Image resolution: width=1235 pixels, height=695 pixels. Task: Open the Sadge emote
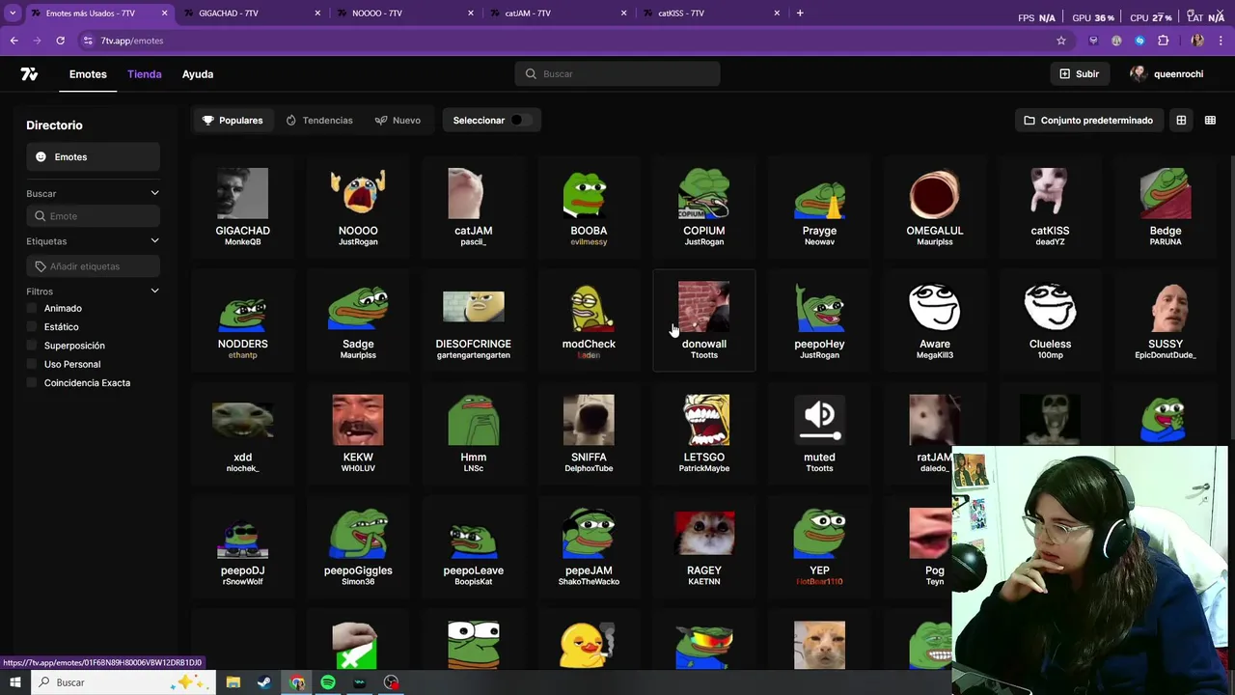pyautogui.click(x=358, y=320)
